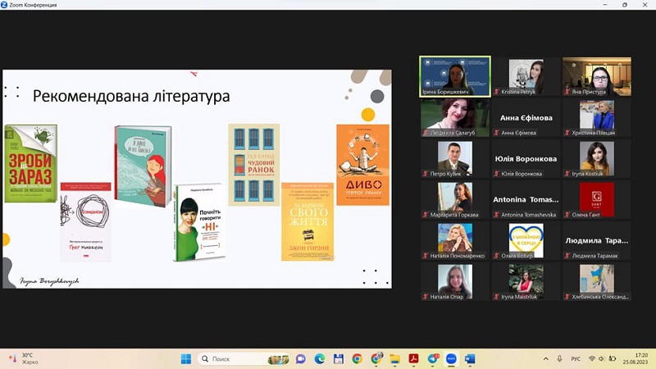Click the 'Чудовий ранок' book cover
This screenshot has width=656, height=369.
(254, 165)
